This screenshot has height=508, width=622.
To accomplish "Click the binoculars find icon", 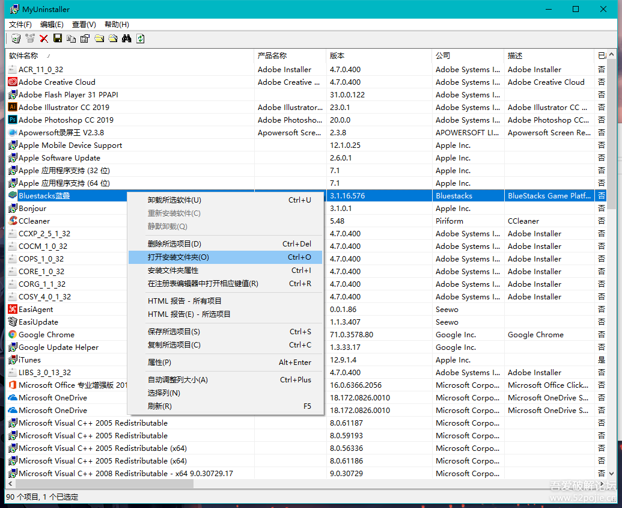I will pos(127,38).
